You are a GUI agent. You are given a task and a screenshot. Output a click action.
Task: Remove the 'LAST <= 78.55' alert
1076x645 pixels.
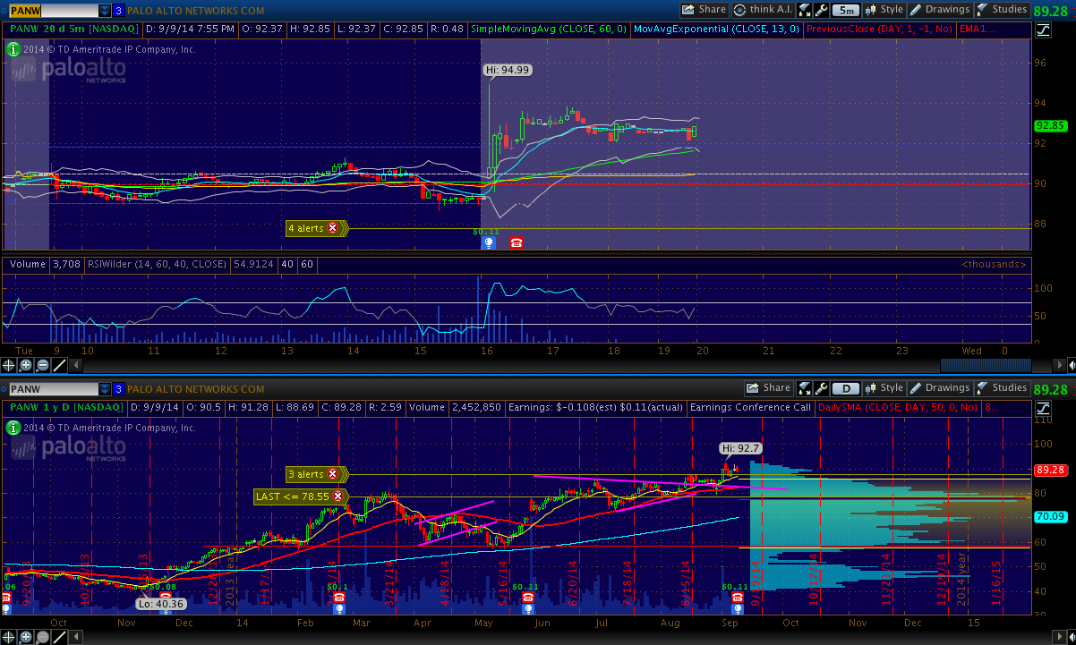337,496
